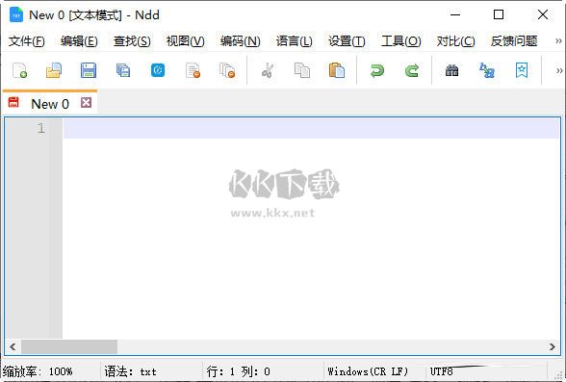
Task: Click the Paste clipboard icon
Action: click(x=337, y=70)
